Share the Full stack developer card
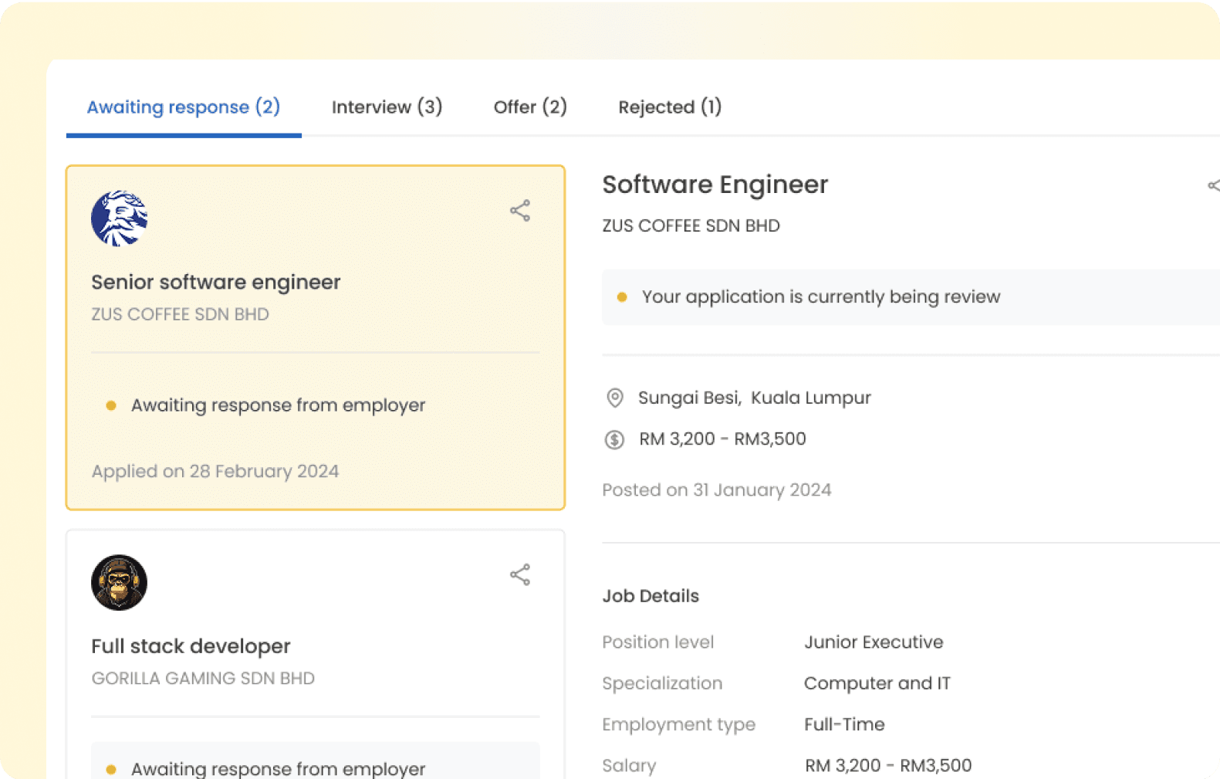This screenshot has width=1220, height=779. [x=520, y=574]
